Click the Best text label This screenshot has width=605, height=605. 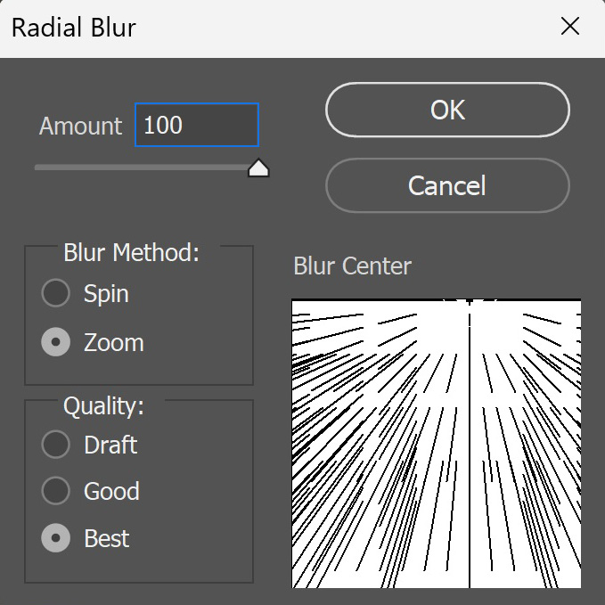point(107,538)
